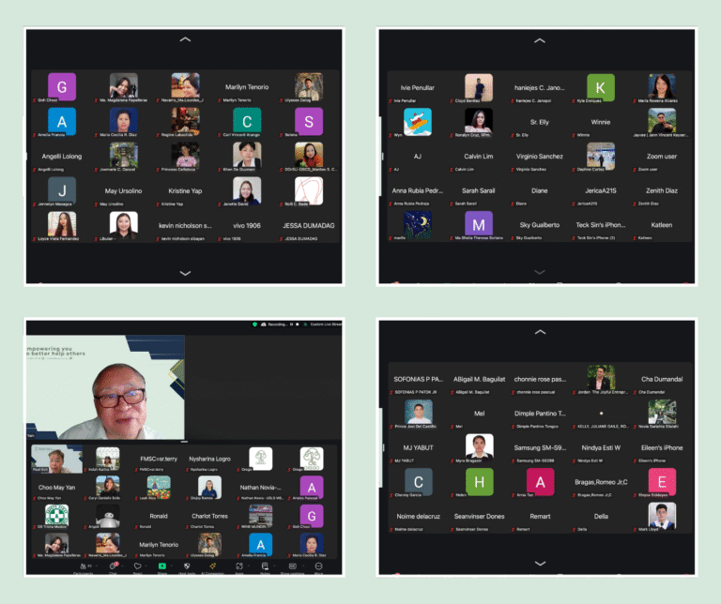This screenshot has height=604, width=721.
Task: Select the Charlot Torres participant tile
Action: pyautogui.click(x=209, y=516)
